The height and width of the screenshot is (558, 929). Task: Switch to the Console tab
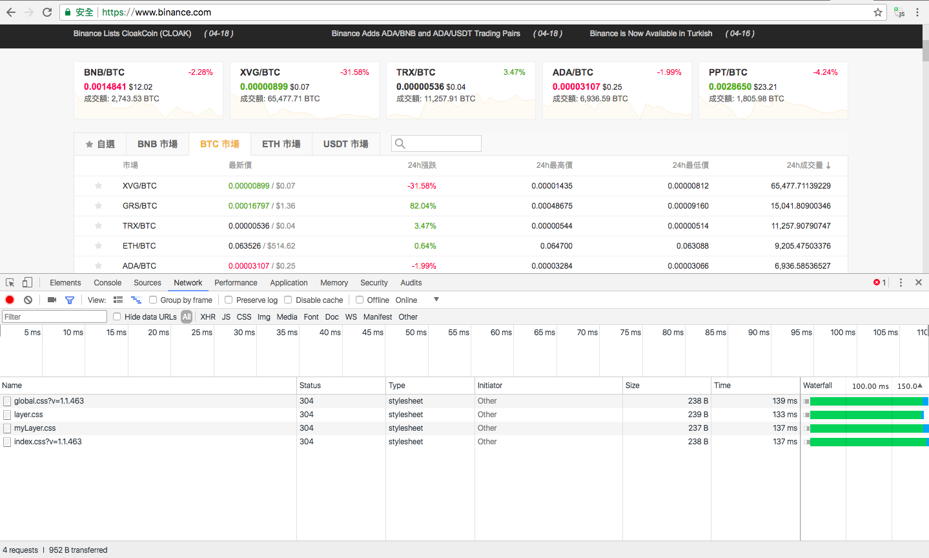(x=107, y=283)
